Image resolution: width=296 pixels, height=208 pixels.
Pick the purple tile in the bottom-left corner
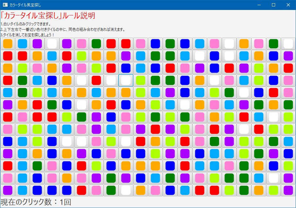click(8, 190)
